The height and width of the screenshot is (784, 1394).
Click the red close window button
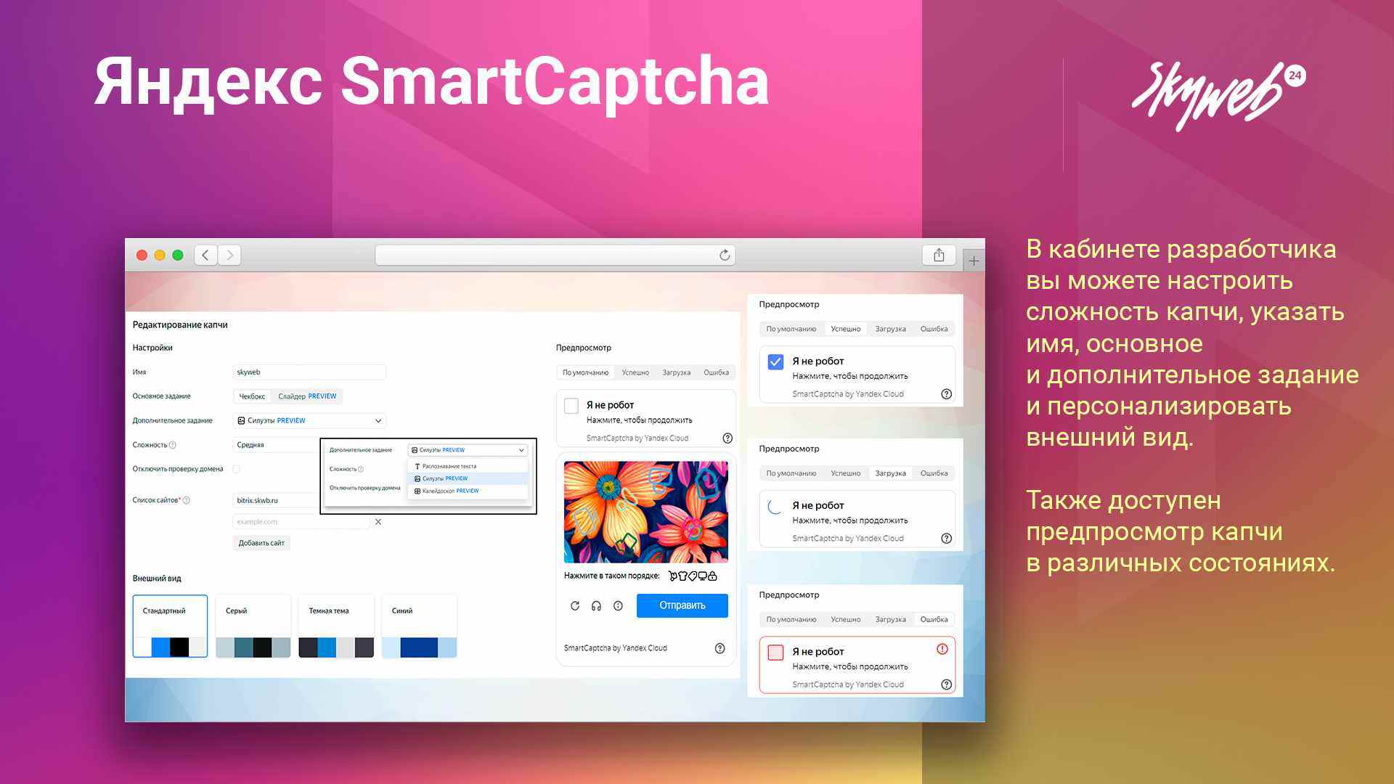[x=142, y=255]
